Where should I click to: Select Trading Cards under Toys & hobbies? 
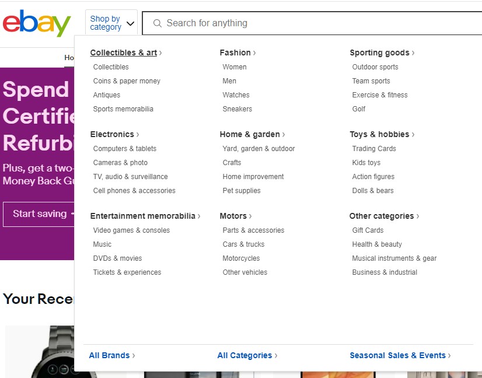coord(374,149)
